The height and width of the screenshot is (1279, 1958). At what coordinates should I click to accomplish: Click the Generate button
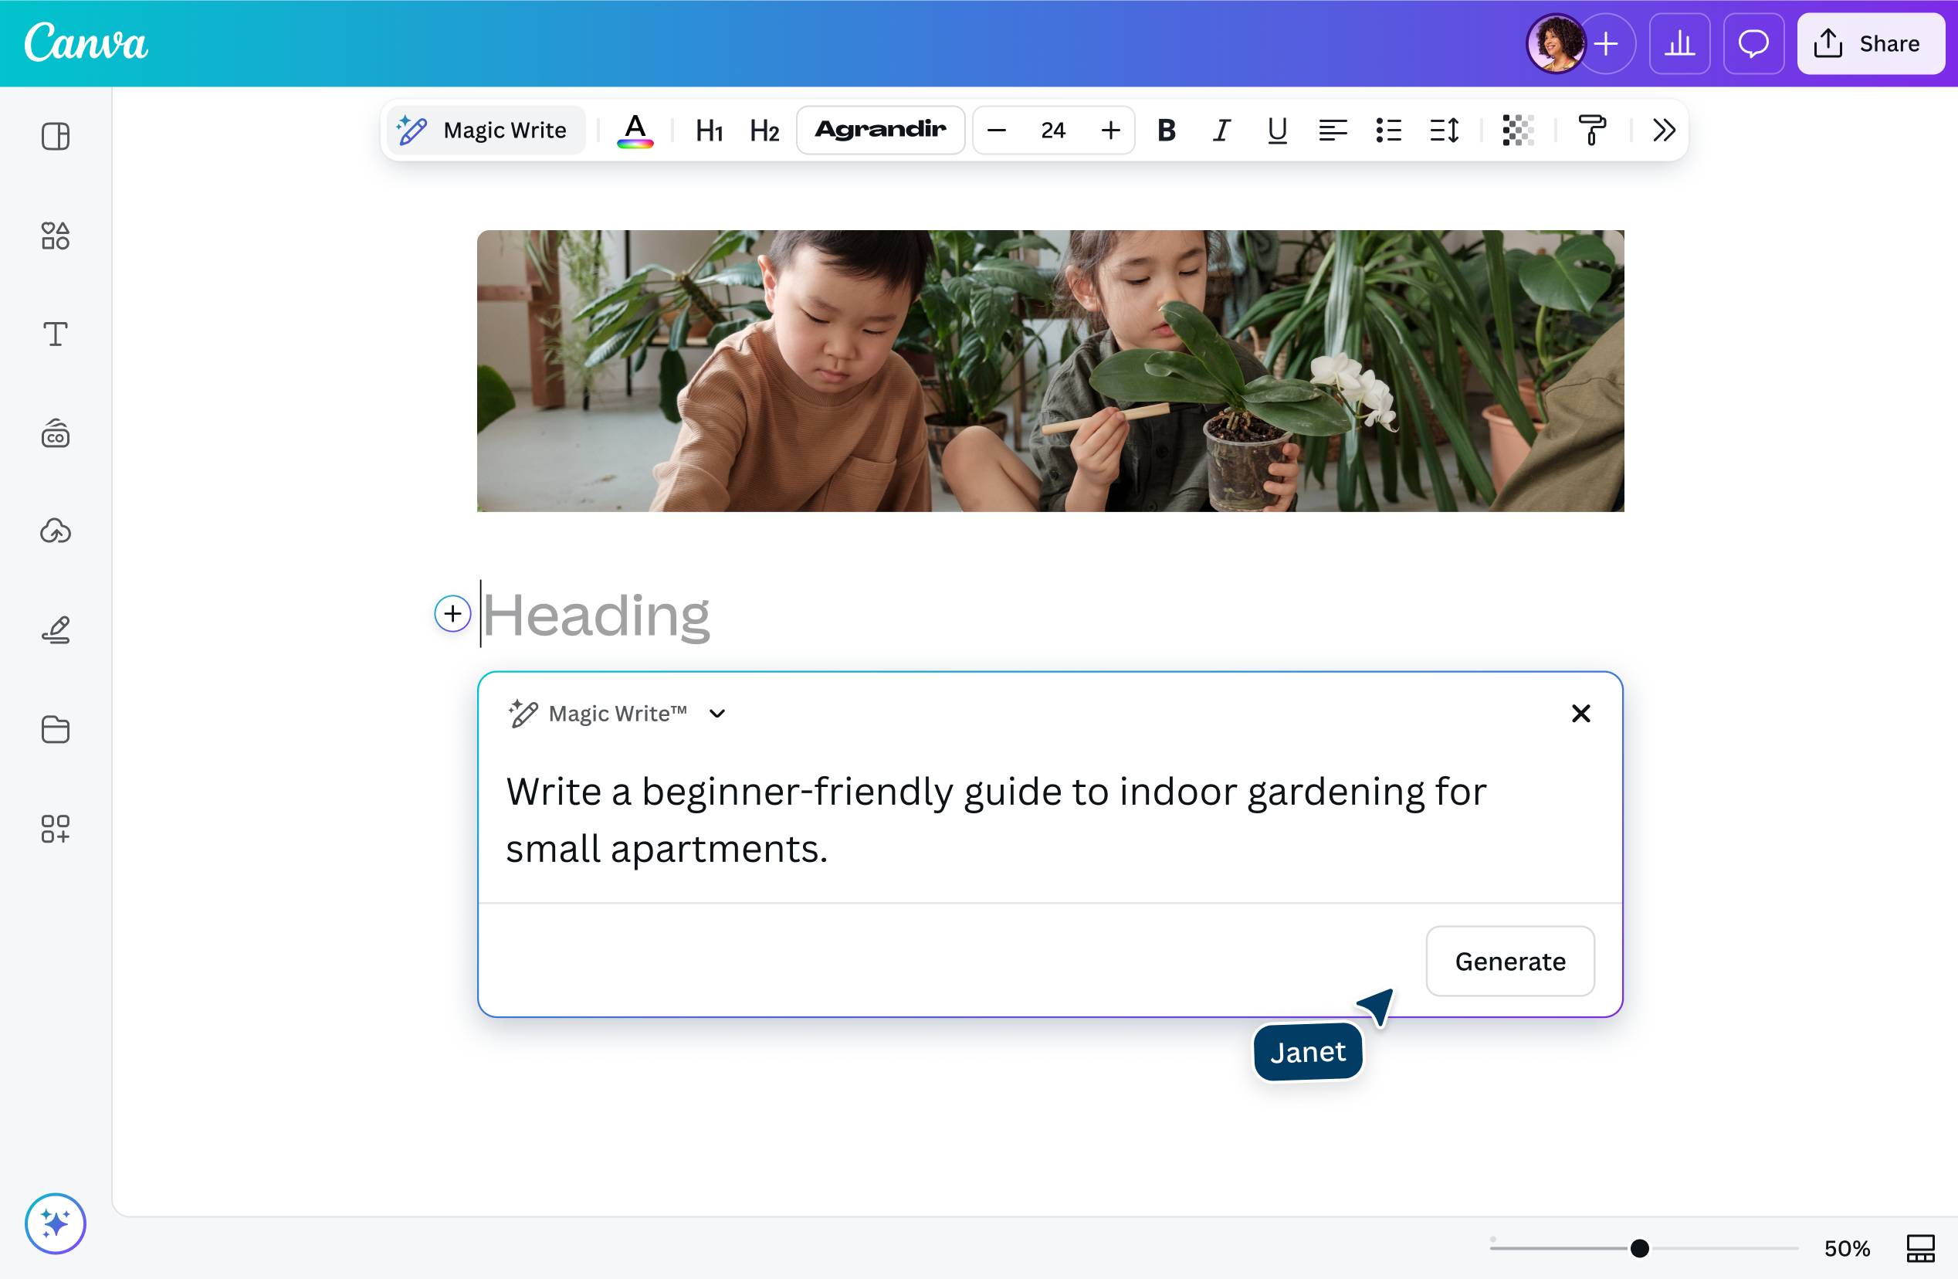1509,961
